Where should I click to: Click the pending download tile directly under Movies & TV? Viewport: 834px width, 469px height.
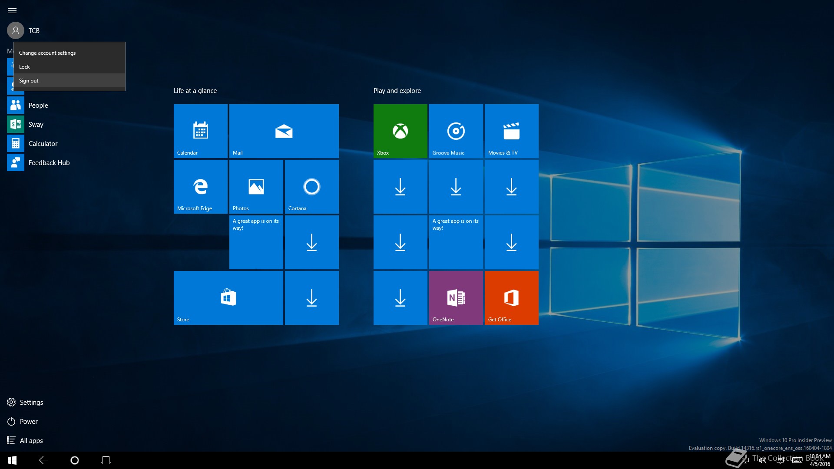[512, 187]
